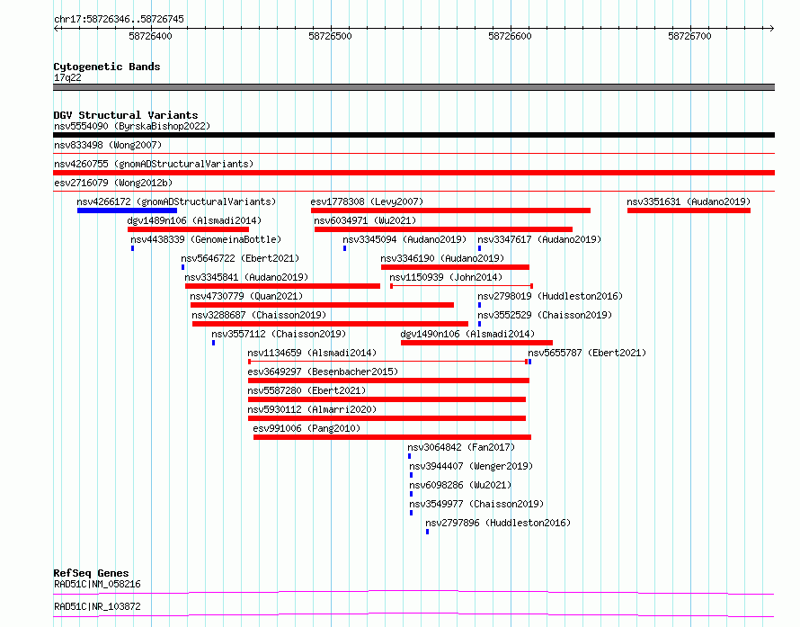
Task: Click the DGV Structural Variants track title
Action: (x=126, y=115)
